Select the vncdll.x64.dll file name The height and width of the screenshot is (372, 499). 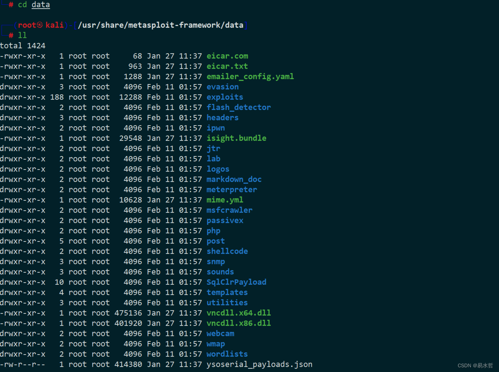239,313
